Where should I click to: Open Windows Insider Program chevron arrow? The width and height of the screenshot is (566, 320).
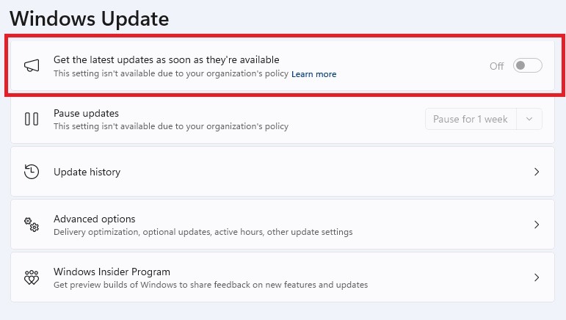pyautogui.click(x=537, y=277)
